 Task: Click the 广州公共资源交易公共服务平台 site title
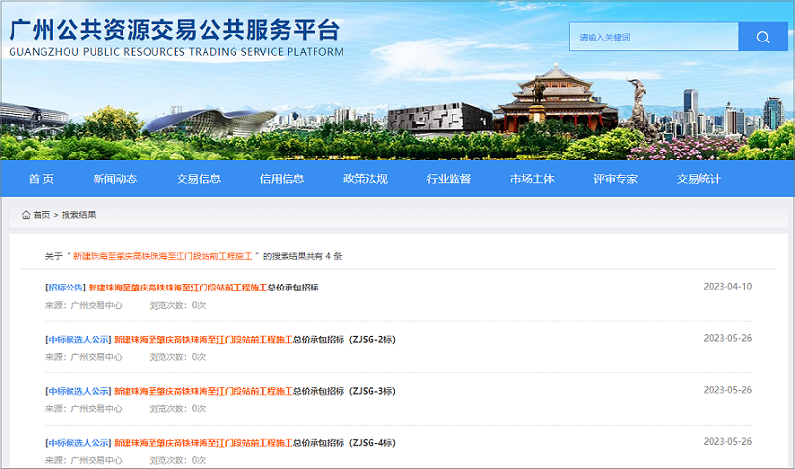click(176, 29)
